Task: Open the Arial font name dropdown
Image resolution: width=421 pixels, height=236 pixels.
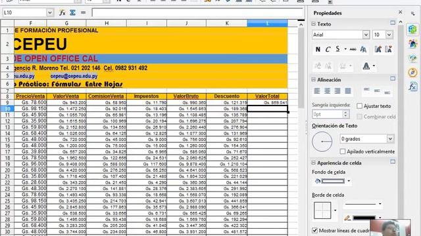Action: pos(366,35)
